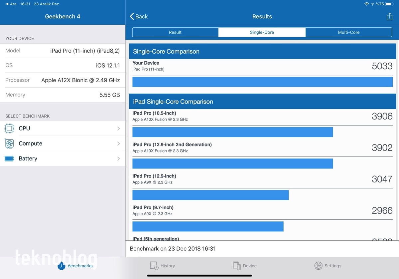Screen dimensions: 399x279
Task: Tap the Battery benchmark icon
Action: [10, 158]
